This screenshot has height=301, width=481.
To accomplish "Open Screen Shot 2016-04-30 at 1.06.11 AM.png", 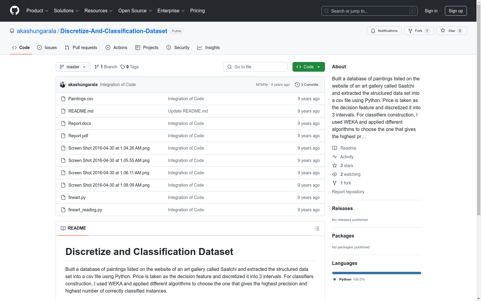I will (109, 173).
